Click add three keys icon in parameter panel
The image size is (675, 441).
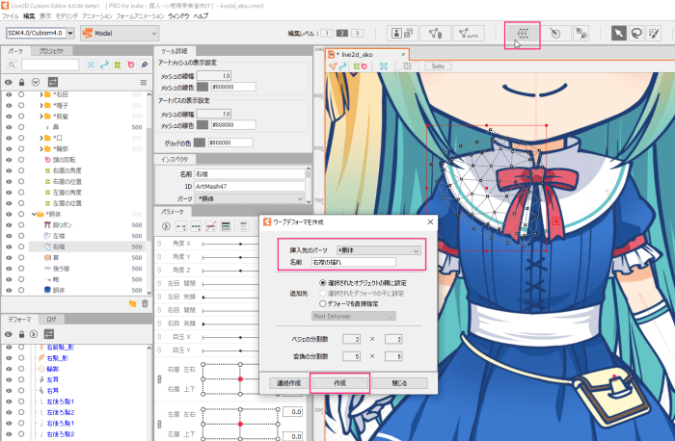pyautogui.click(x=196, y=226)
